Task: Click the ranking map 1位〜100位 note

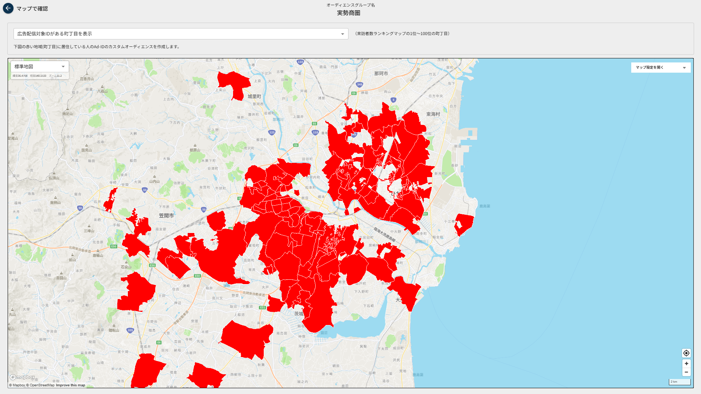Action: [402, 34]
